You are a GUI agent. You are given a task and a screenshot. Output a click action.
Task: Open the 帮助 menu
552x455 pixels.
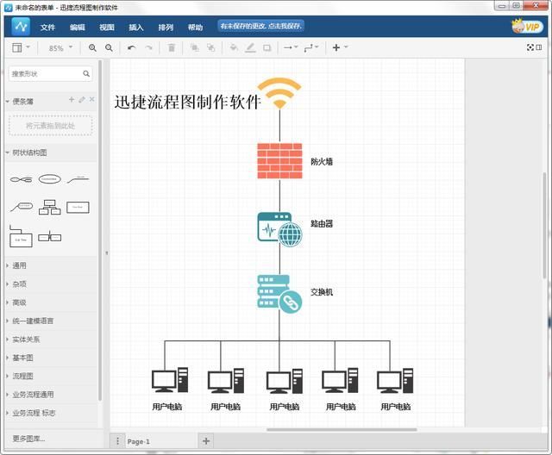195,28
